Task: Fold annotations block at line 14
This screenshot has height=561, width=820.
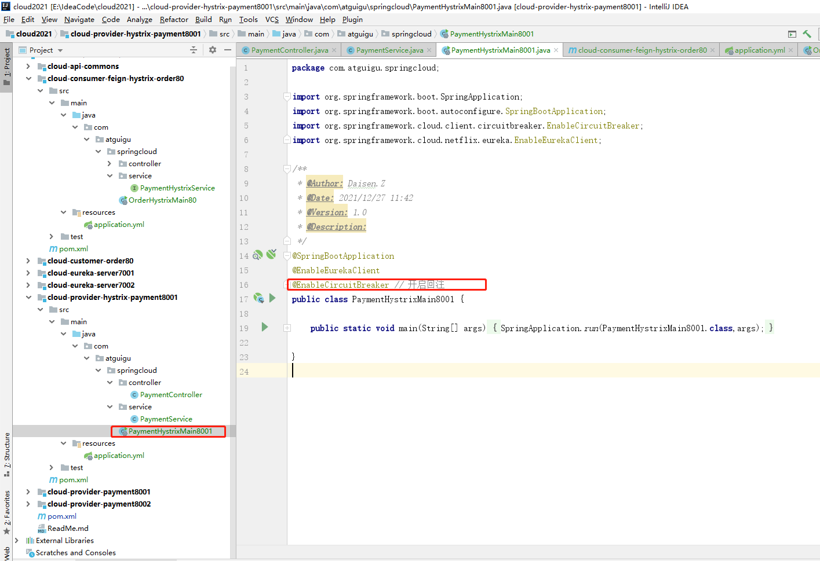Action: [287, 255]
